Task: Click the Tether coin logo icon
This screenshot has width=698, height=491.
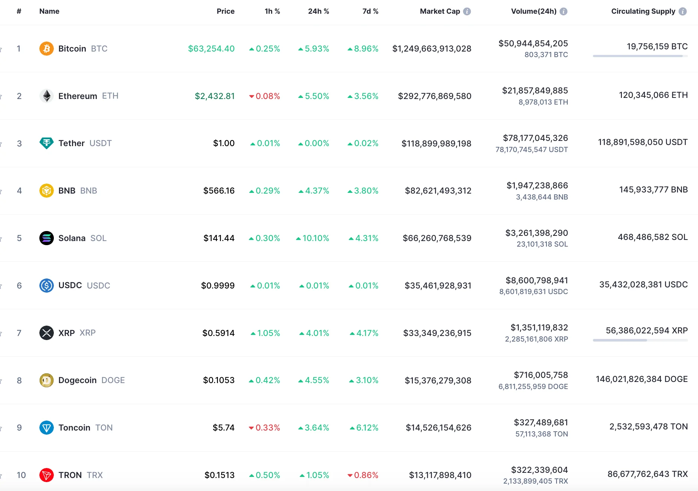Action: point(46,143)
